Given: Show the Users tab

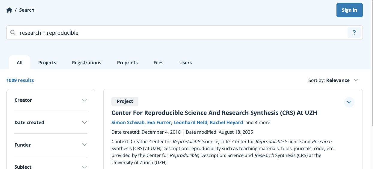Looking at the screenshot, I should click(185, 63).
